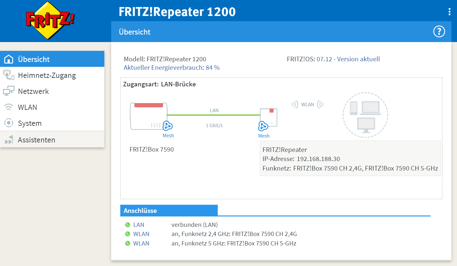Screen dimensions: 457x266
Task: Click the FRITZ!OS: label text
Action: coord(301,59)
